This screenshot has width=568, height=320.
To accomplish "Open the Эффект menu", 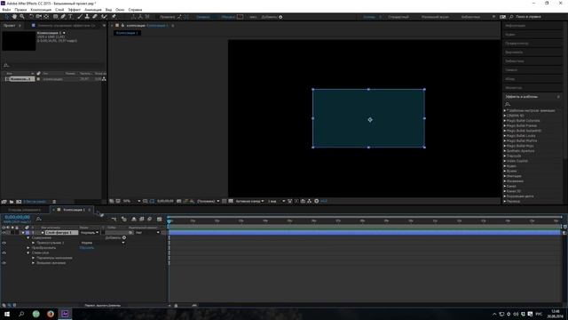I will point(75,10).
